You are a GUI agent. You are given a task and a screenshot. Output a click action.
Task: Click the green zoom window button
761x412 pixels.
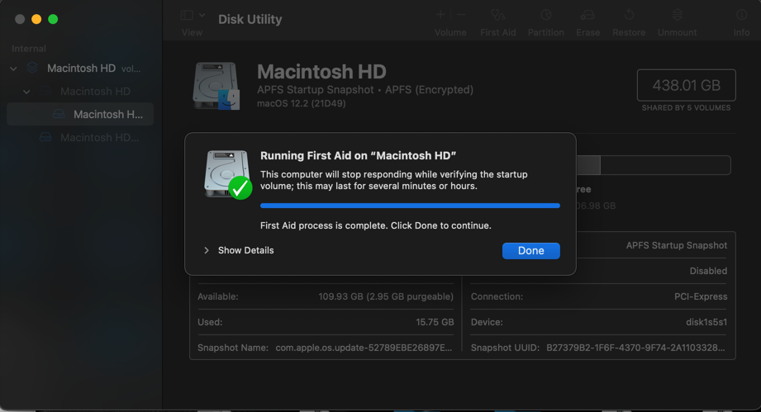point(53,19)
